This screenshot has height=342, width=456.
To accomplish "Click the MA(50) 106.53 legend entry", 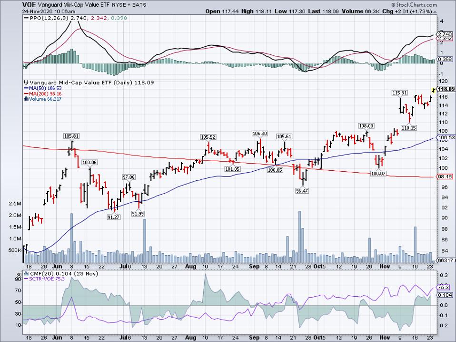I will click(42, 88).
